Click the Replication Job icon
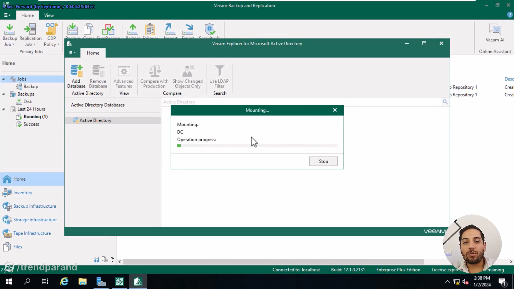Screen dimensions: 514x289 (x=30, y=29)
